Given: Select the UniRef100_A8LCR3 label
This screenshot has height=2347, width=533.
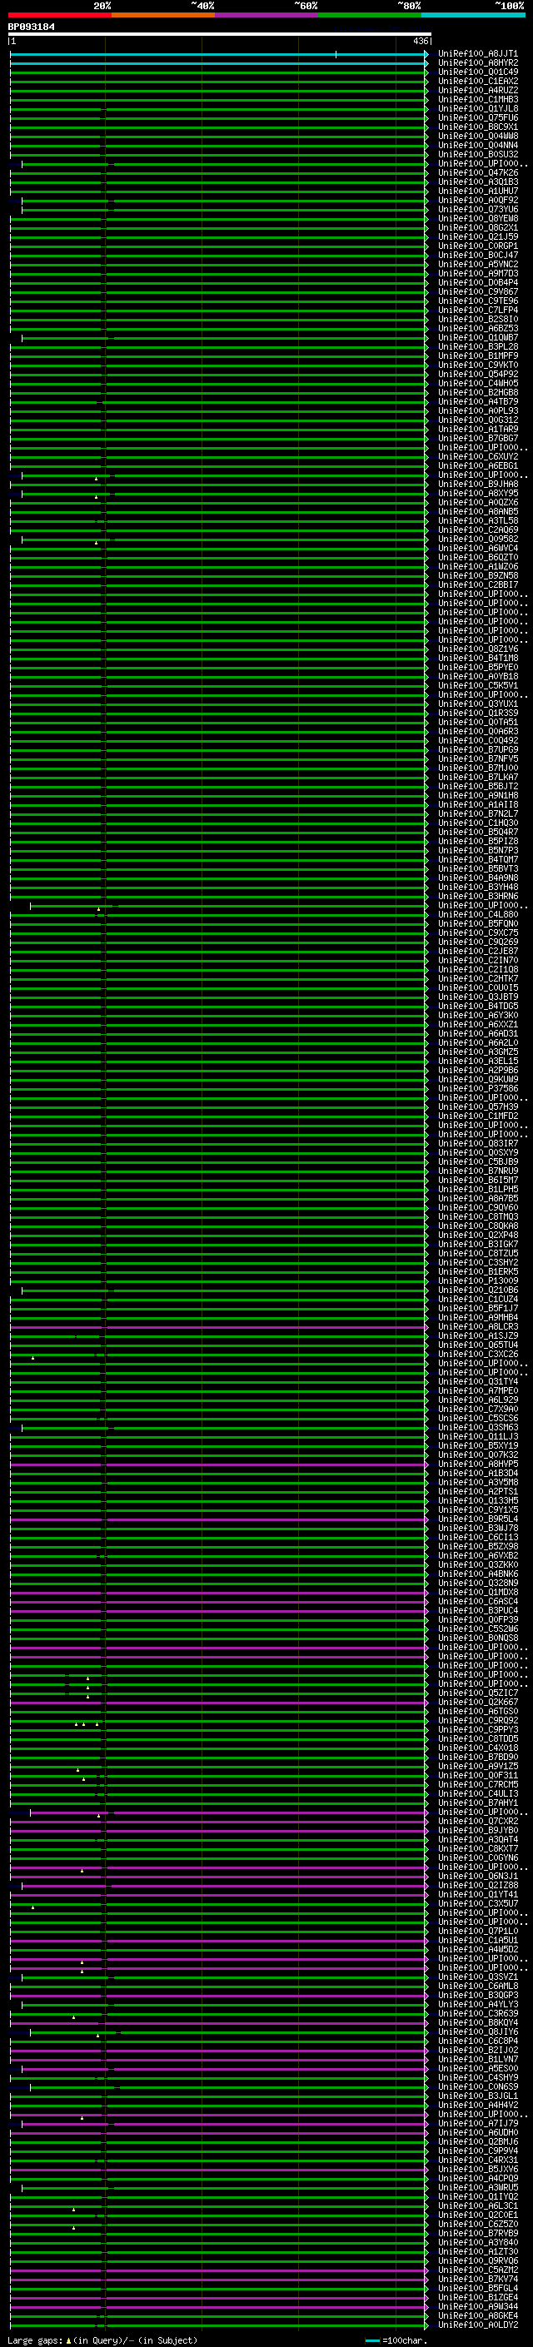Looking at the screenshot, I should 477,1327.
